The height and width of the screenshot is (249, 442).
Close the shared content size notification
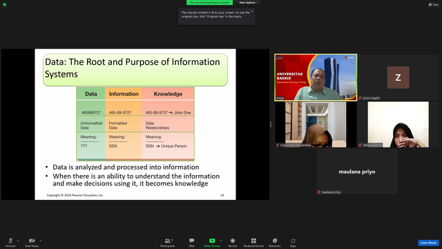point(251,11)
